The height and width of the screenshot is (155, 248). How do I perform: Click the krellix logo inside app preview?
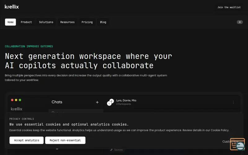[x=16, y=109]
